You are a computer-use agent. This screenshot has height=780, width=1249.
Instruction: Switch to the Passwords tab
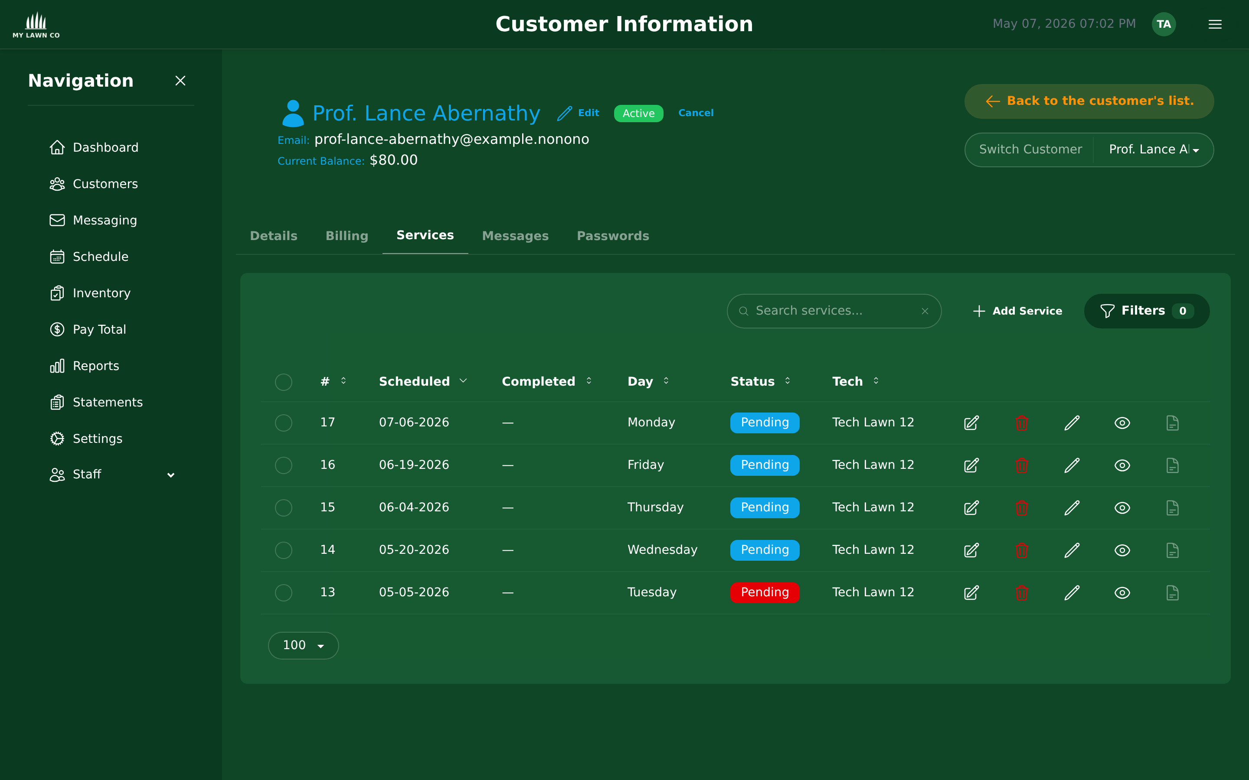click(613, 236)
